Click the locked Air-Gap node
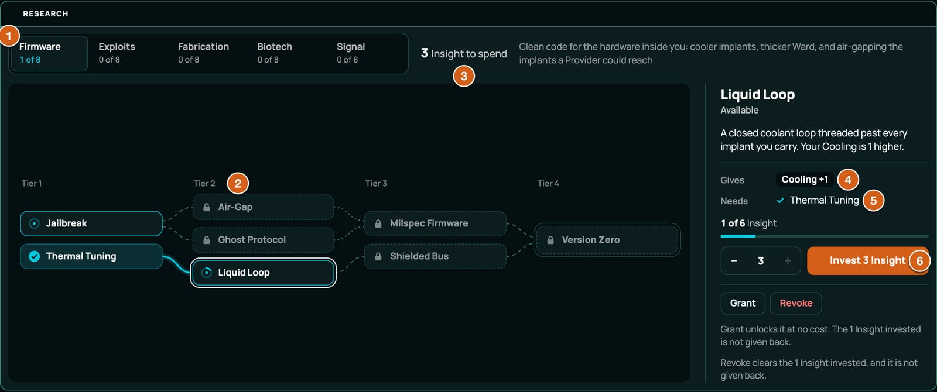The width and height of the screenshot is (937, 392). [x=264, y=207]
